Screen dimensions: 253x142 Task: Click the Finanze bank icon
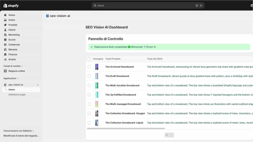coord(5,55)
